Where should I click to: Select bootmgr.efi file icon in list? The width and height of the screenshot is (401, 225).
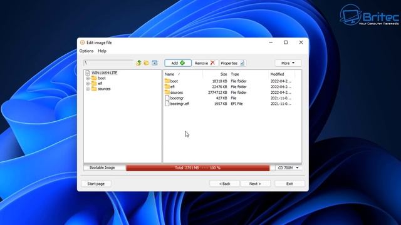pyautogui.click(x=167, y=104)
